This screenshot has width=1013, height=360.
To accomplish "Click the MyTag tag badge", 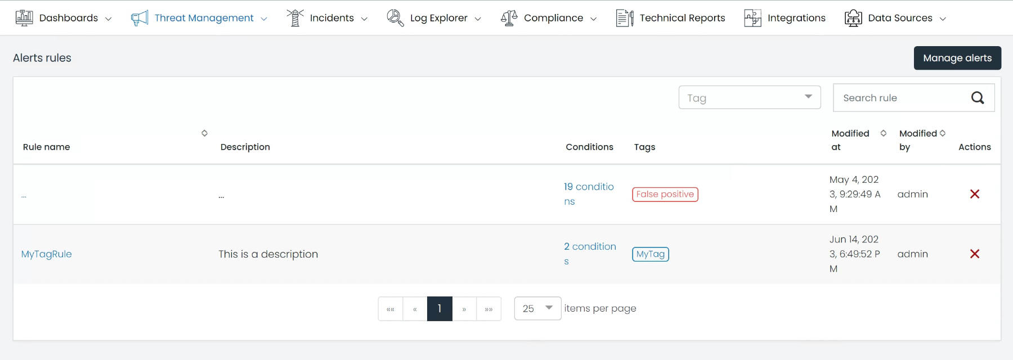I will [x=651, y=254].
